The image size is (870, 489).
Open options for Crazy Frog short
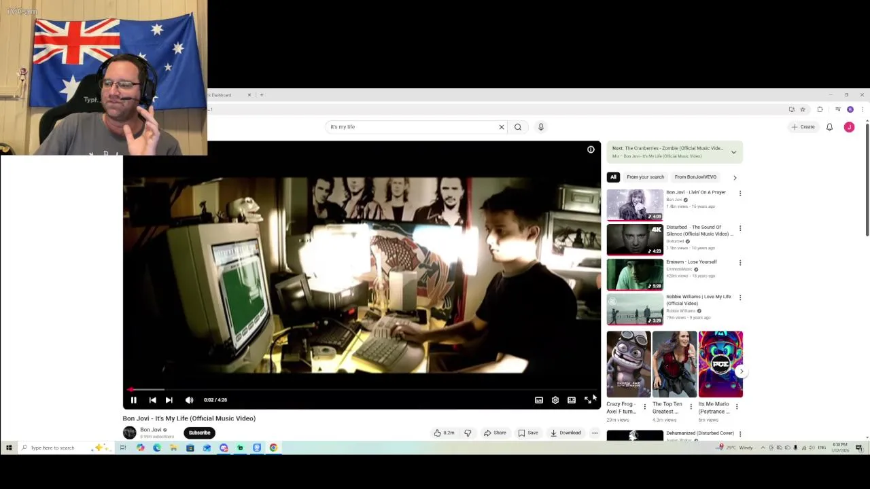645,407
